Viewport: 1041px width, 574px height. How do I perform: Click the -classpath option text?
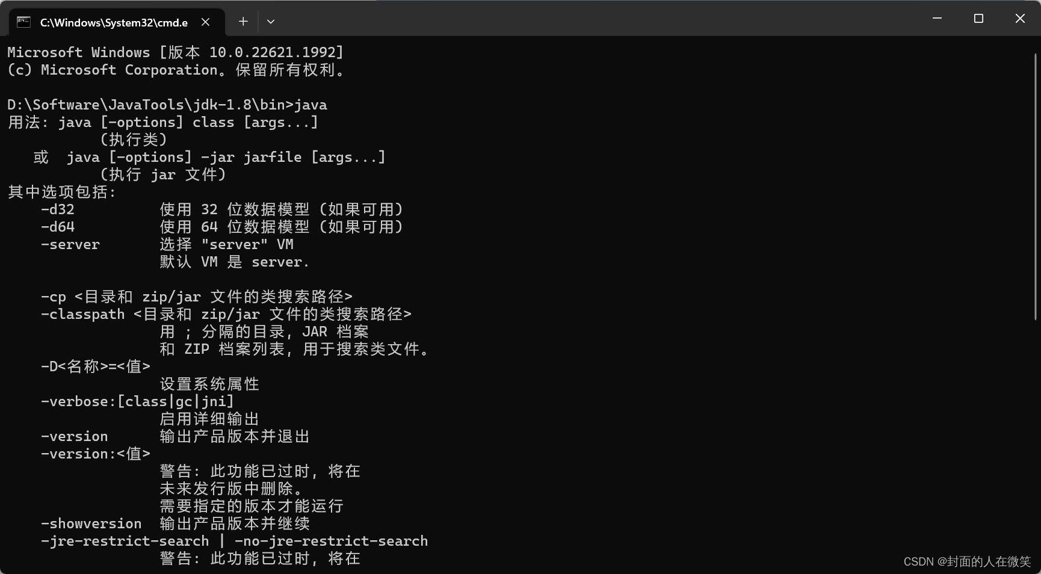point(82,314)
